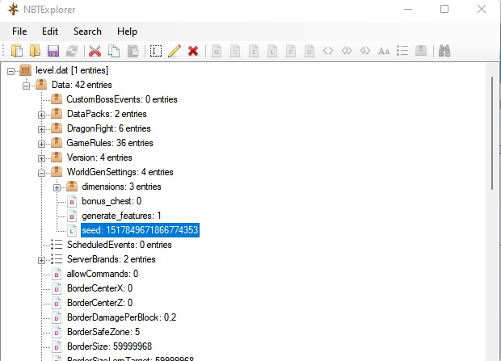Viewport: 501px width, 361px height.
Task: Collapse the Data compound node
Action: [26, 86]
